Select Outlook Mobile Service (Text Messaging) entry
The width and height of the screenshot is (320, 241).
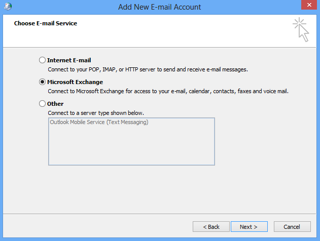pos(99,122)
